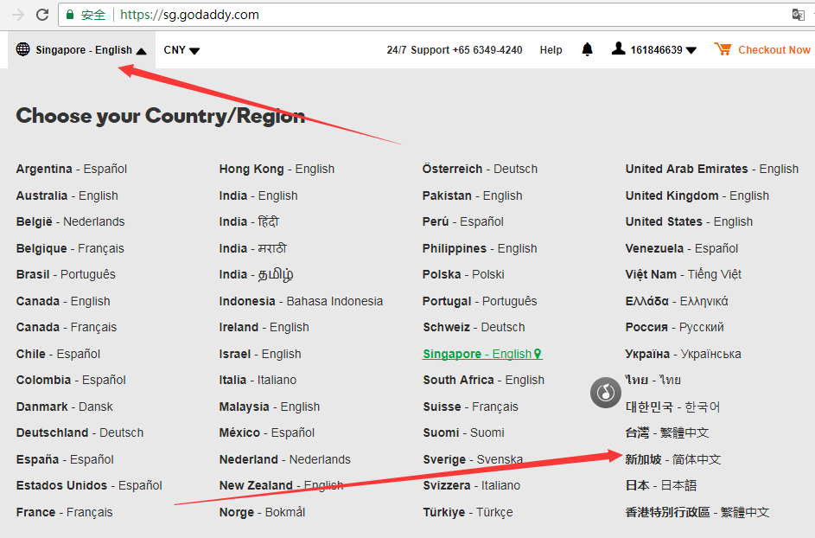Open the Help menu item
The height and width of the screenshot is (538, 815).
[551, 50]
